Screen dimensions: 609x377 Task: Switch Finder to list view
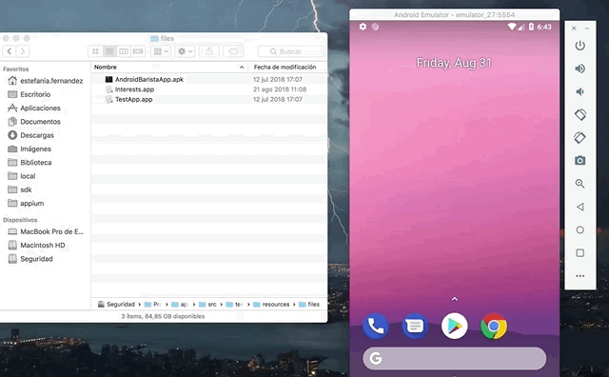(109, 51)
